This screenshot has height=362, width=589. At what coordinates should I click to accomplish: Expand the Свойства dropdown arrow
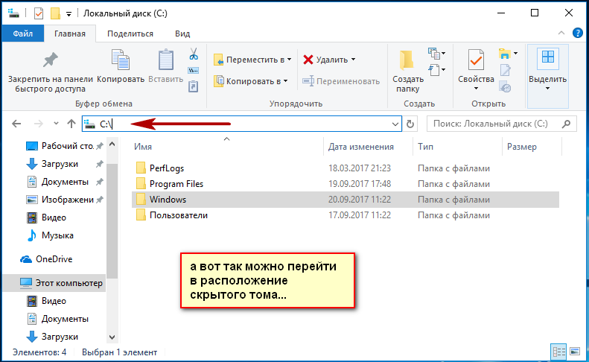tap(476, 89)
